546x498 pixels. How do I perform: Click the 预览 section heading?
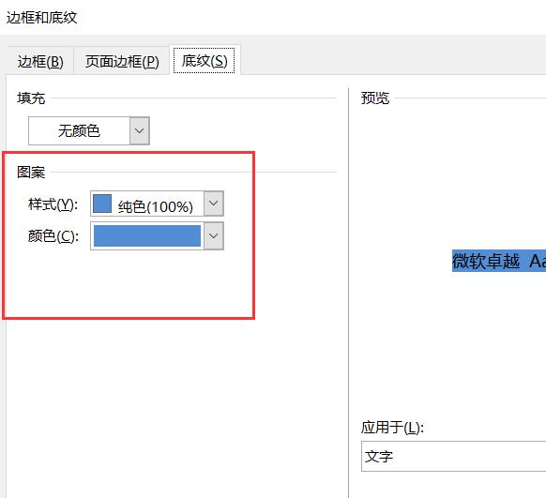pos(375,98)
